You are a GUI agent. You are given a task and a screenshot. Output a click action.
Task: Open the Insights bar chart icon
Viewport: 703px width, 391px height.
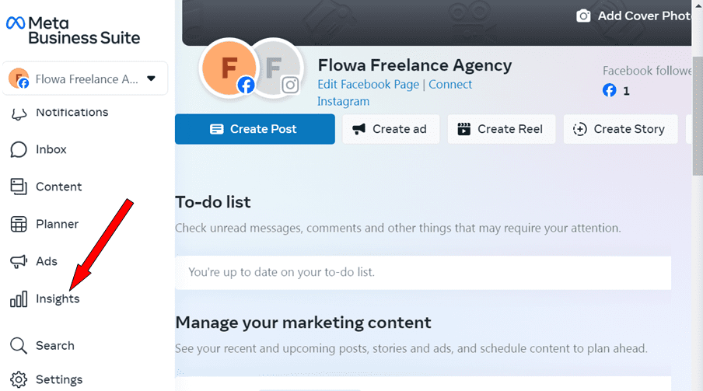19,298
